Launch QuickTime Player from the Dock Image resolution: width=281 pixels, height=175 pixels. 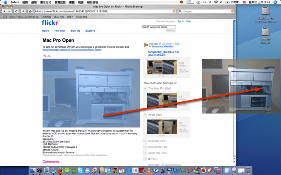tap(128, 170)
